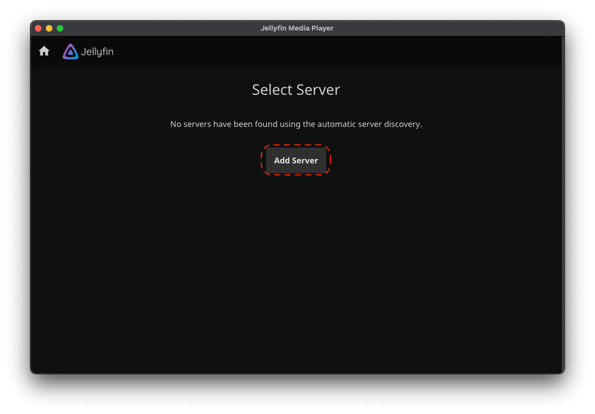Click the Home icon in the header
595x414 pixels.
pyautogui.click(x=44, y=51)
